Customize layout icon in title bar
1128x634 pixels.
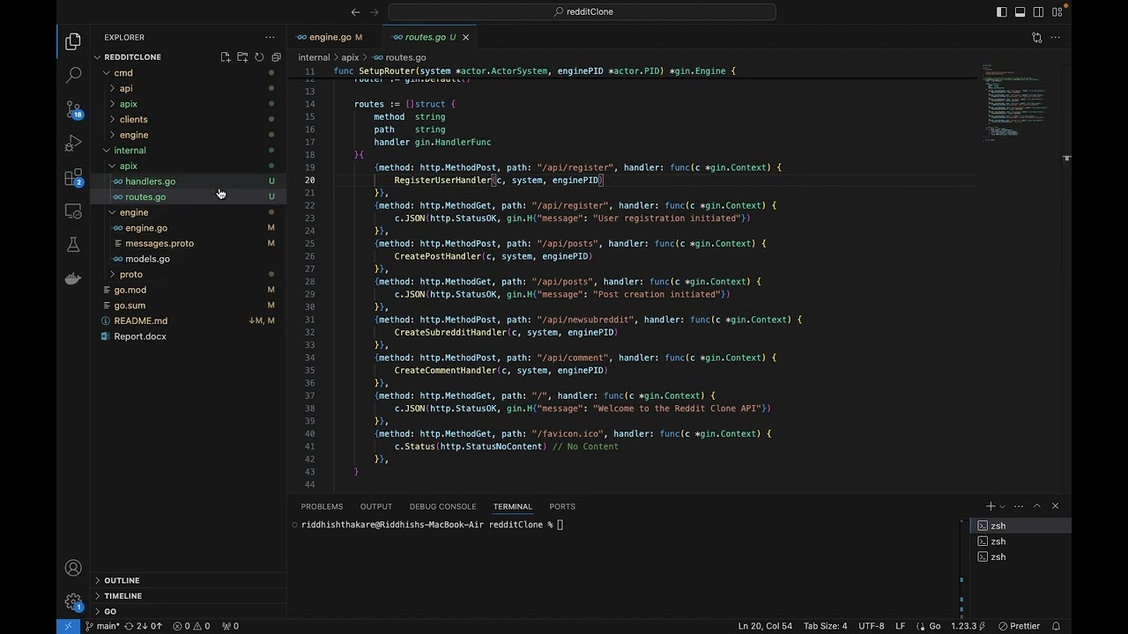click(1057, 11)
